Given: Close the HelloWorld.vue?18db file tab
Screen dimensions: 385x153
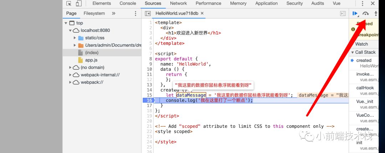Looking at the screenshot, I should pyautogui.click(x=202, y=13).
